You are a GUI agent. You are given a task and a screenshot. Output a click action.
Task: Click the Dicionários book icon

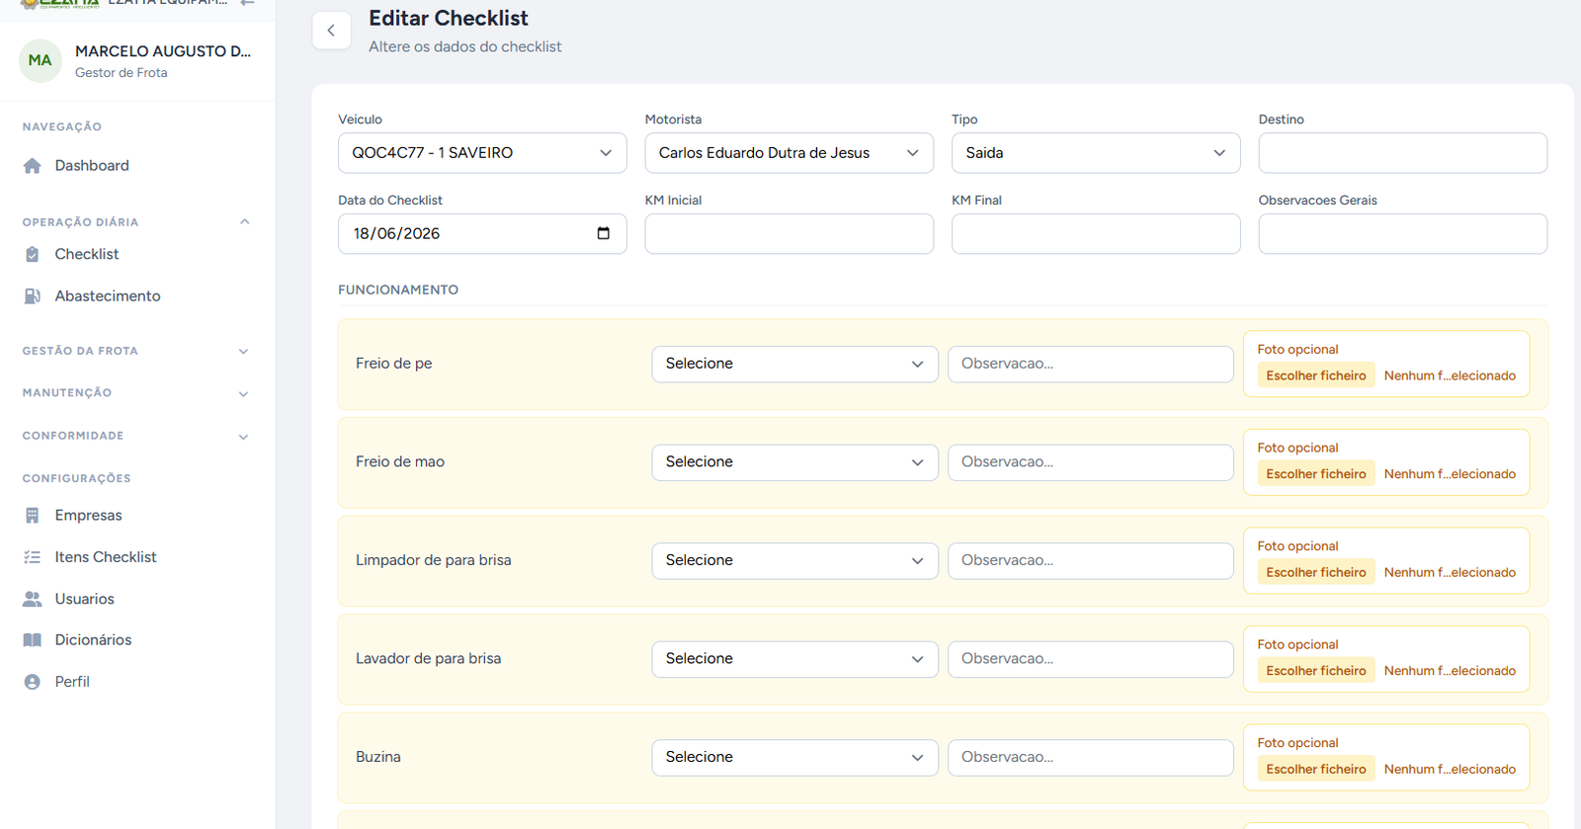click(x=33, y=640)
